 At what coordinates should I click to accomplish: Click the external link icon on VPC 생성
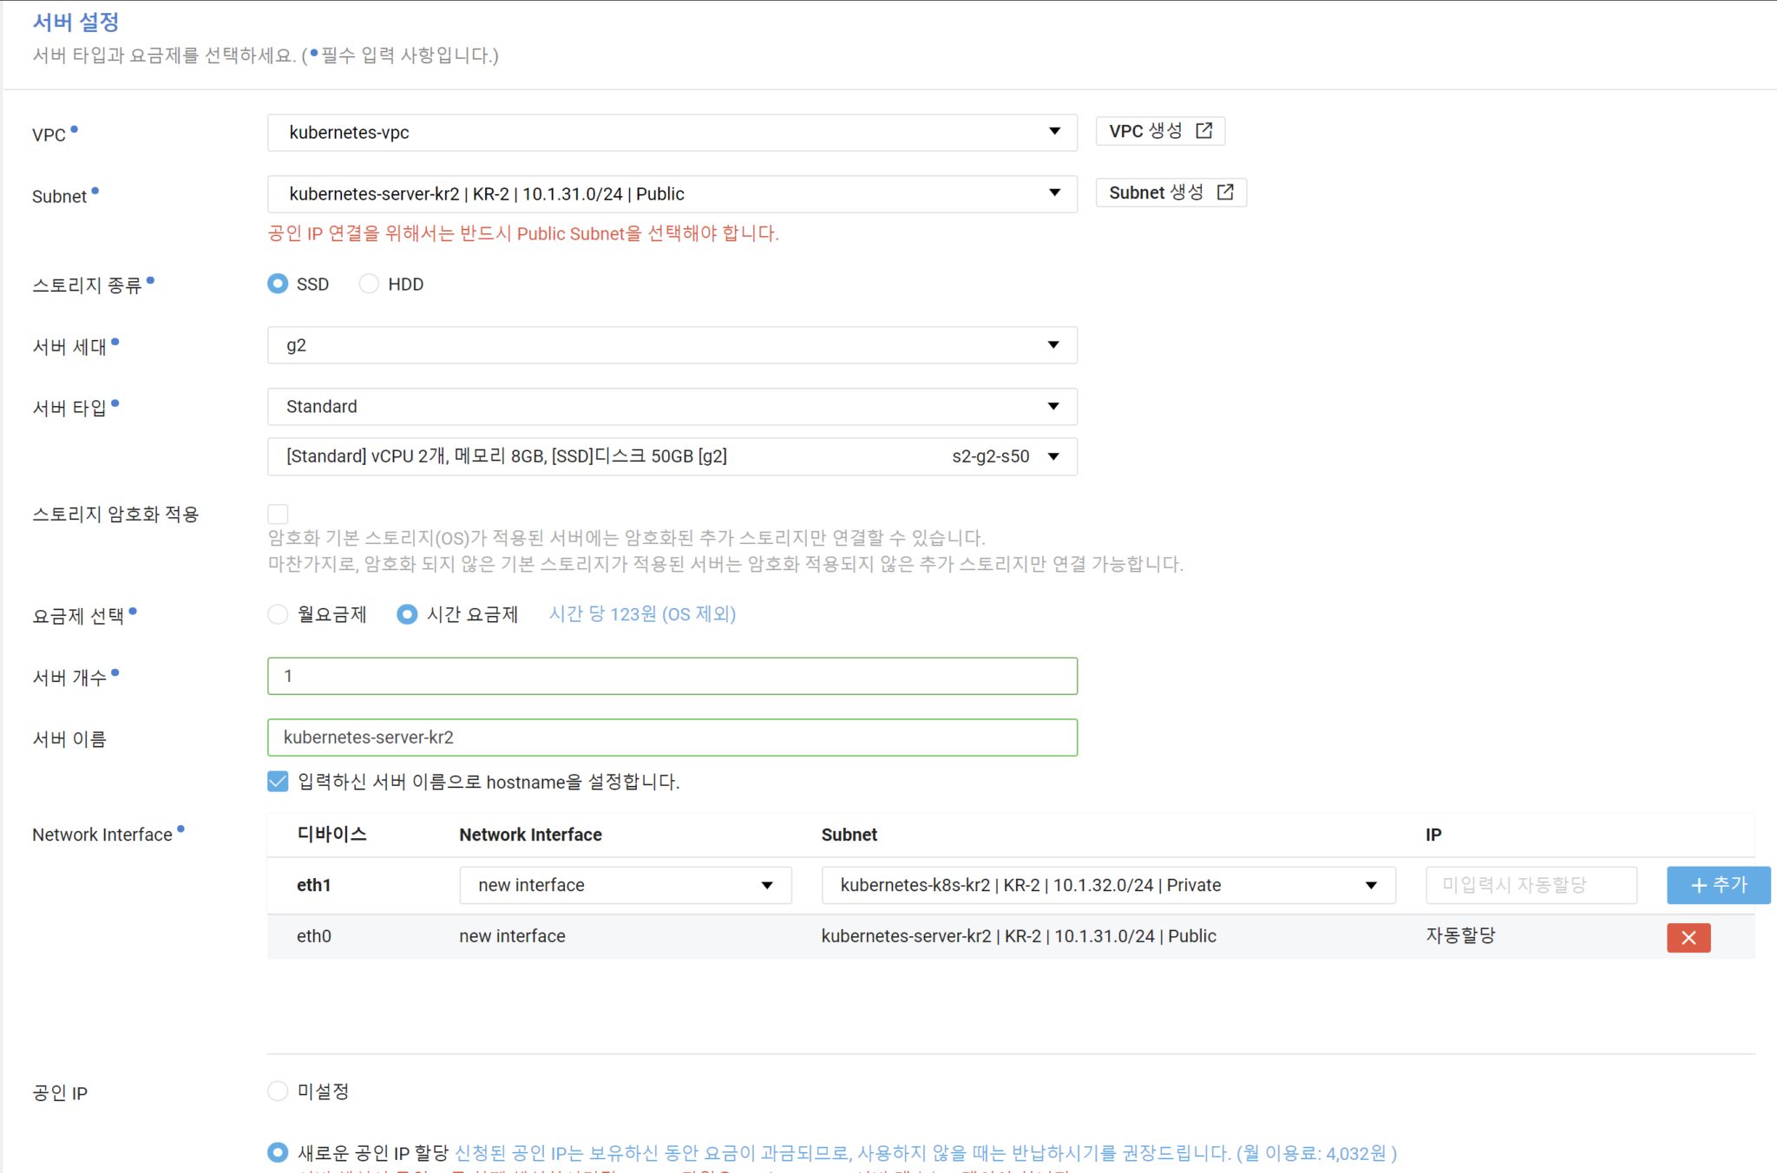[1204, 130]
